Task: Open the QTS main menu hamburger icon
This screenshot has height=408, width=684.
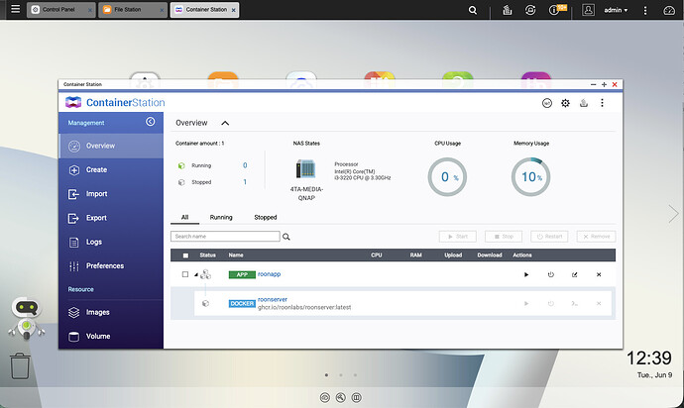Action: (x=15, y=9)
